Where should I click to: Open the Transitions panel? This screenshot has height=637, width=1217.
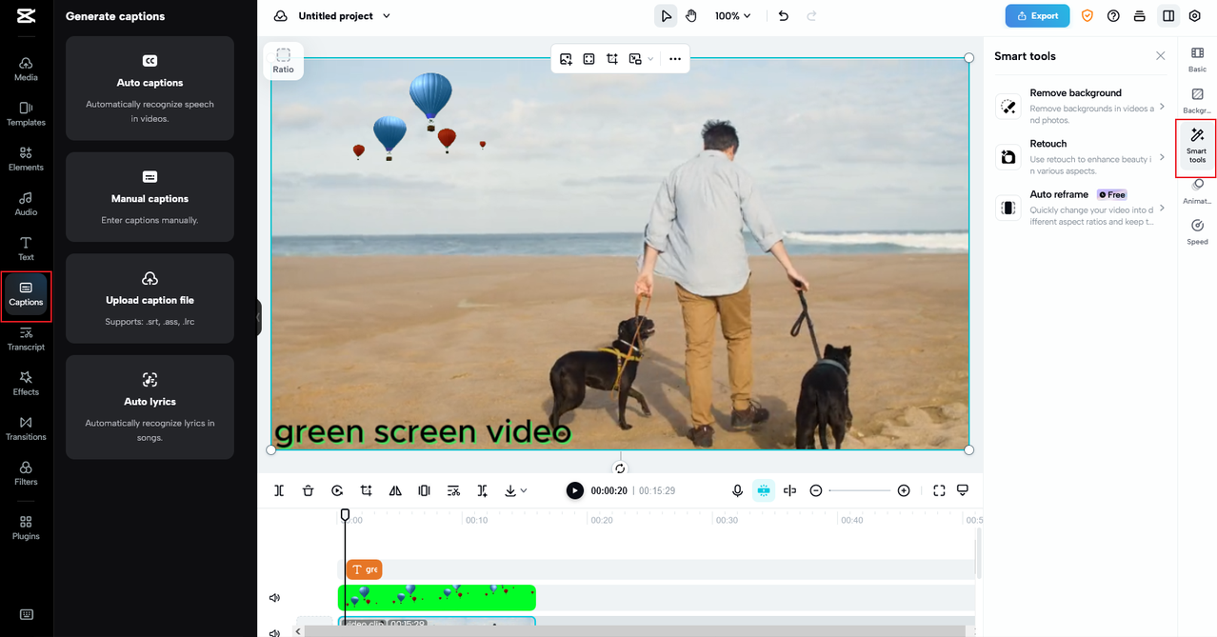point(26,428)
